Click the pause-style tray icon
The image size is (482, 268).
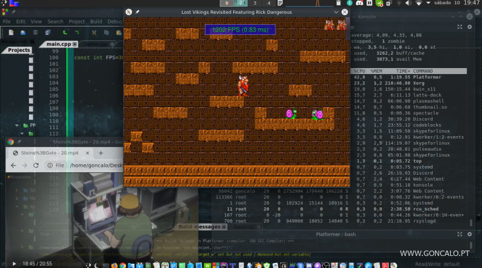pyautogui.click(x=369, y=3)
